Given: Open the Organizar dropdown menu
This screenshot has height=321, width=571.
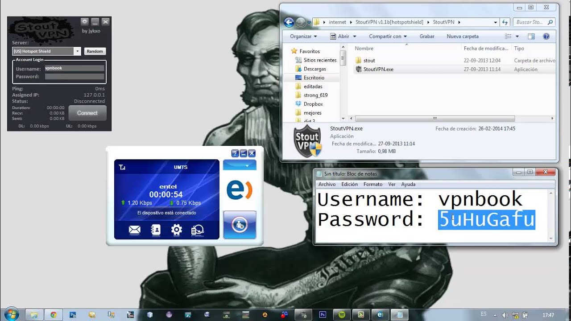Looking at the screenshot, I should tap(303, 36).
